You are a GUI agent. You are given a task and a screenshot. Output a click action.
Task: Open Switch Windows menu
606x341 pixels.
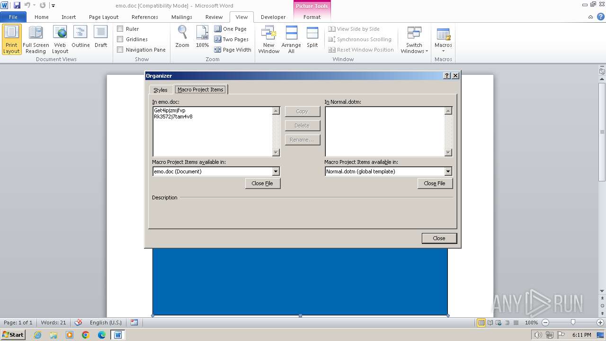[x=414, y=40]
